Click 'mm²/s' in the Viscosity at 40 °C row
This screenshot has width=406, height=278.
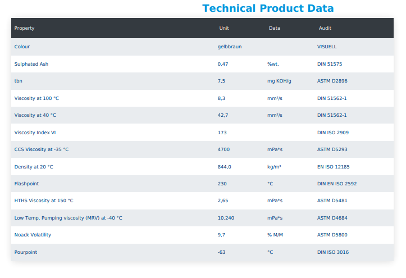275,115
